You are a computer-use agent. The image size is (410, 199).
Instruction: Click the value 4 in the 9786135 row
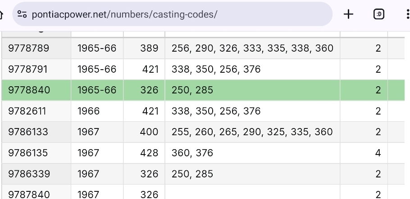(x=378, y=153)
